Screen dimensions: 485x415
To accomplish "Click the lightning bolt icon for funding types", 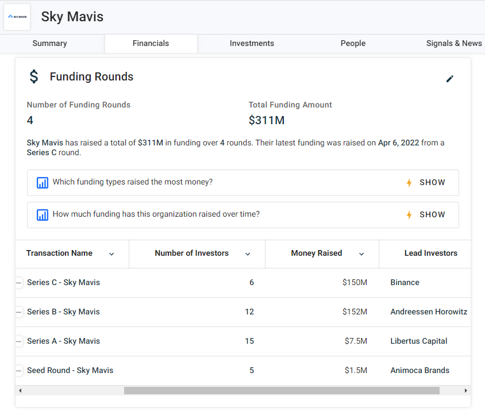I will coord(409,183).
